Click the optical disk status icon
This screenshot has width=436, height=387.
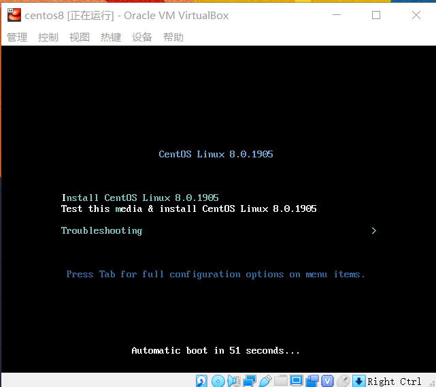click(x=218, y=381)
